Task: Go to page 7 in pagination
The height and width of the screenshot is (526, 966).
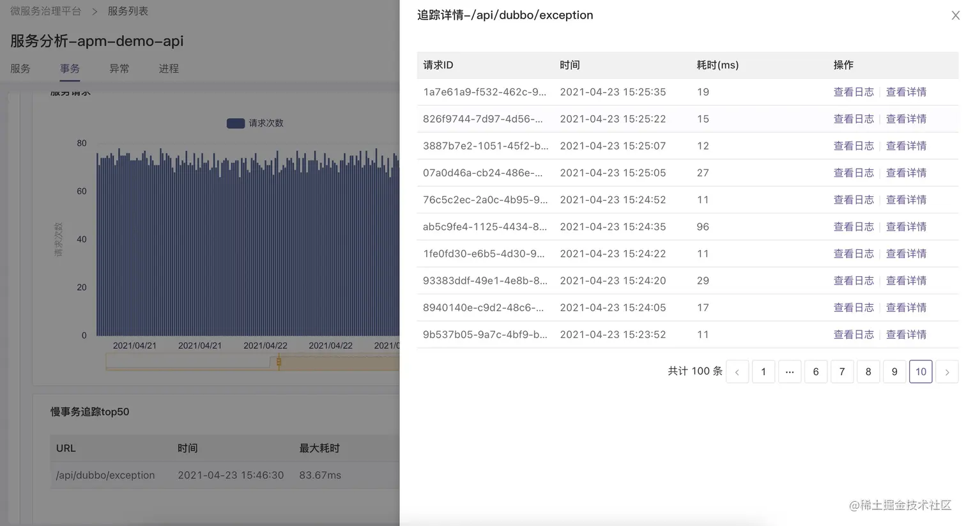Action: click(842, 372)
